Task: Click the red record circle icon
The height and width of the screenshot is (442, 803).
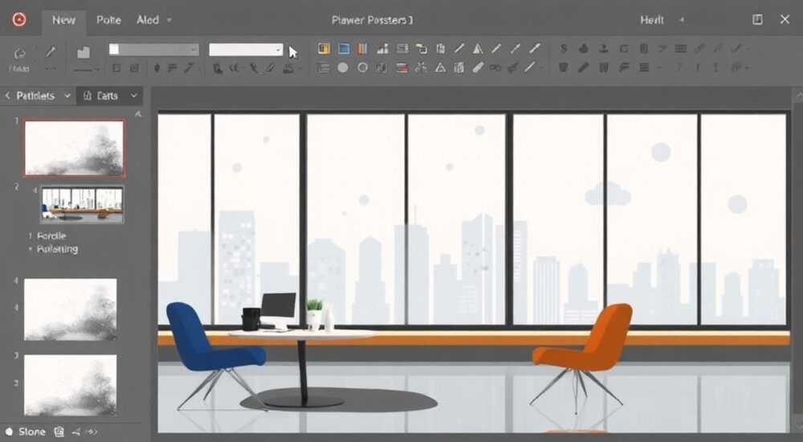Action: 19,19
